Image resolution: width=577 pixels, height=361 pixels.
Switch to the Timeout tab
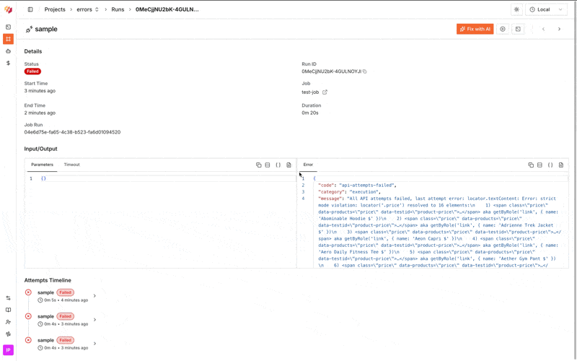[x=71, y=165]
